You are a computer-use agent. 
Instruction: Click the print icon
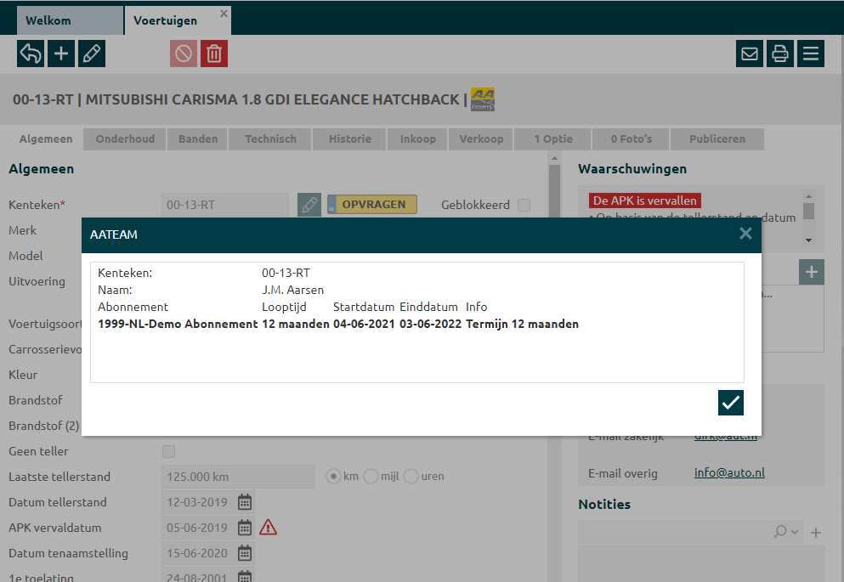click(779, 54)
